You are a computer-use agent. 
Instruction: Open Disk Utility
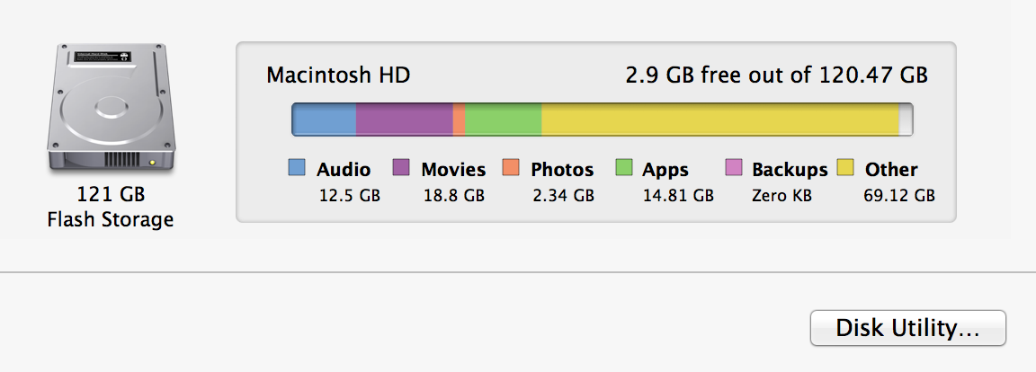coord(907,328)
